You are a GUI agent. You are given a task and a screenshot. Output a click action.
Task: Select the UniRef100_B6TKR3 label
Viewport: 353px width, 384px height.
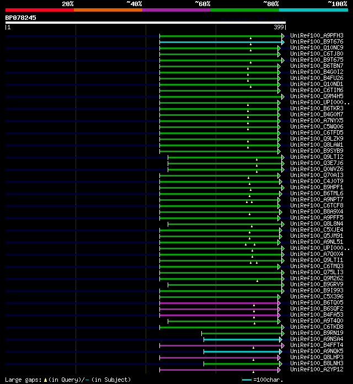tap(317, 108)
